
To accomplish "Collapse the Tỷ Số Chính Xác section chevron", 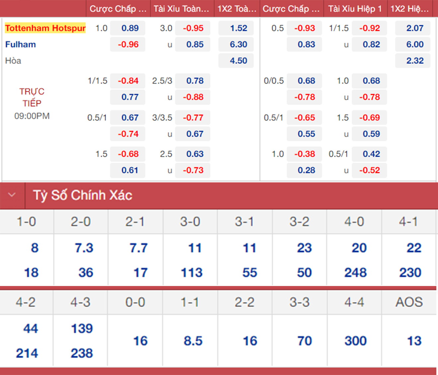I will pyautogui.click(x=12, y=195).
